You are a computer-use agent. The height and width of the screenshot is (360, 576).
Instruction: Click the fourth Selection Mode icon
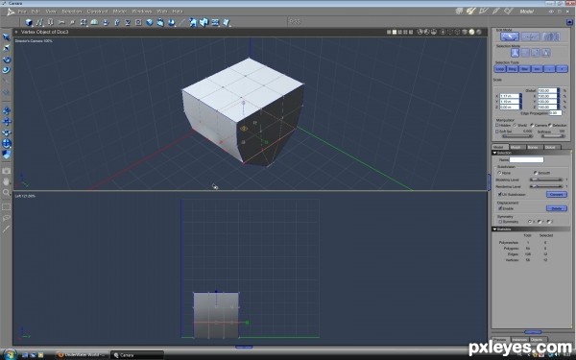pos(546,53)
